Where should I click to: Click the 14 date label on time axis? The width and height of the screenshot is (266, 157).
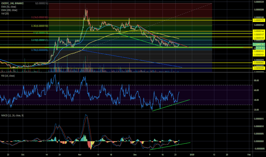pos(47,155)
